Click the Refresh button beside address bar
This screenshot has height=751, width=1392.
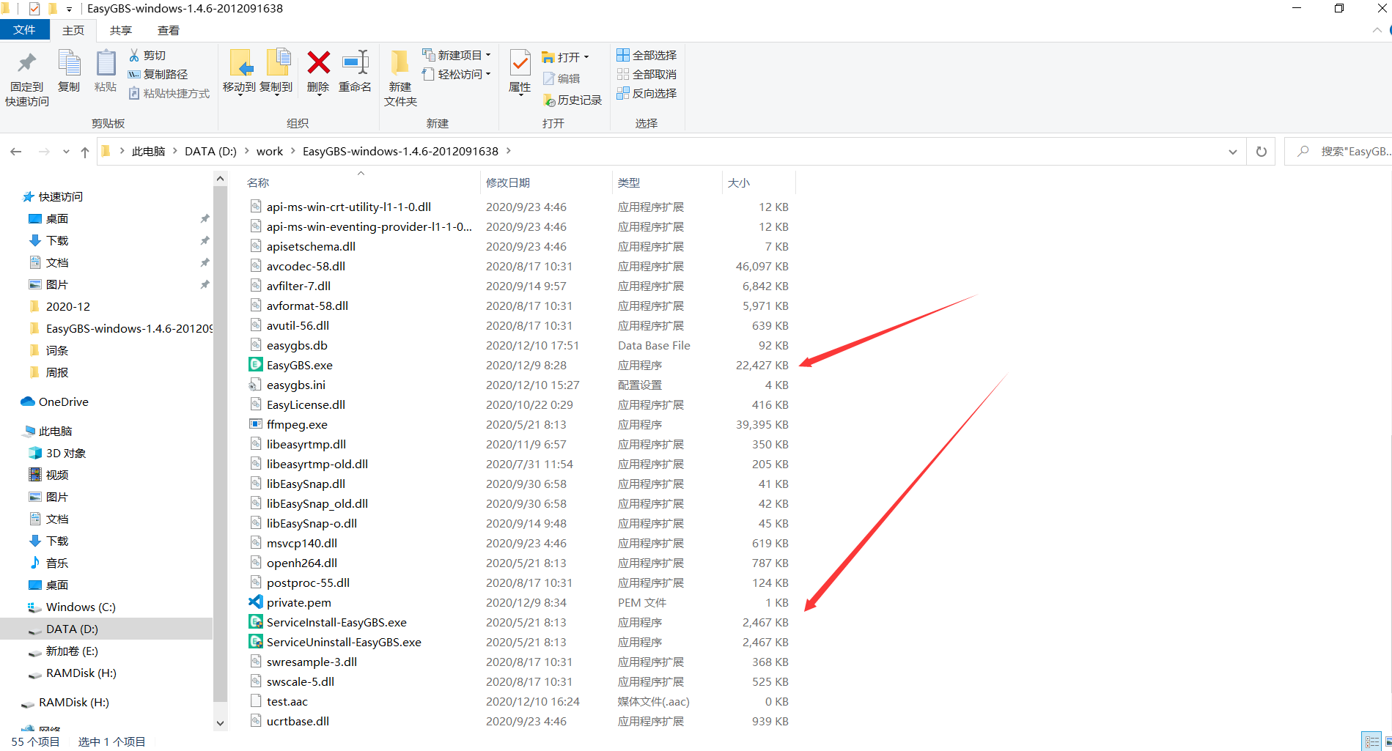click(x=1262, y=152)
